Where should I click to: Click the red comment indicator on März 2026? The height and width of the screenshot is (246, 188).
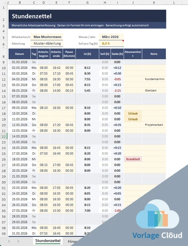pos(123,41)
